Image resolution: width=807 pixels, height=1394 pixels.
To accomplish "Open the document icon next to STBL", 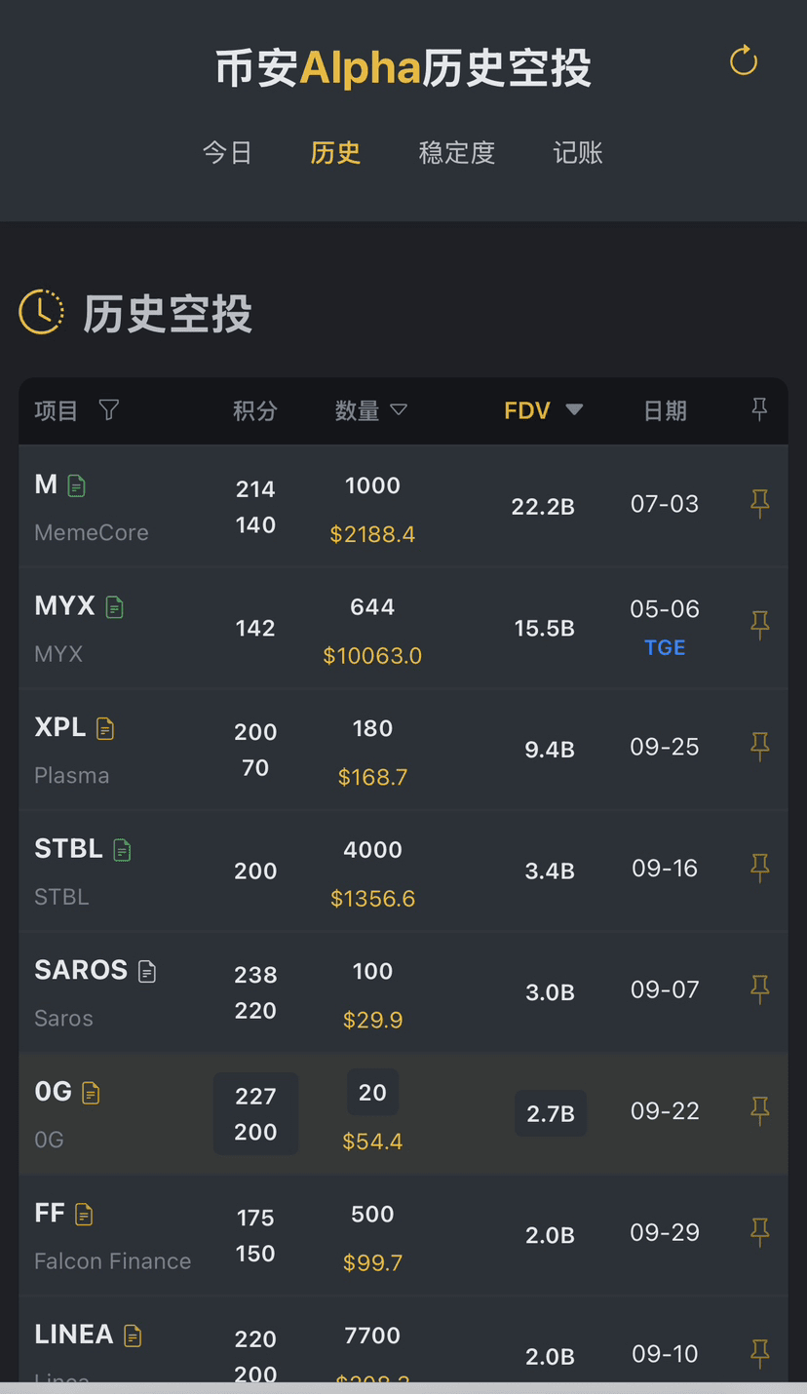I will 122,850.
